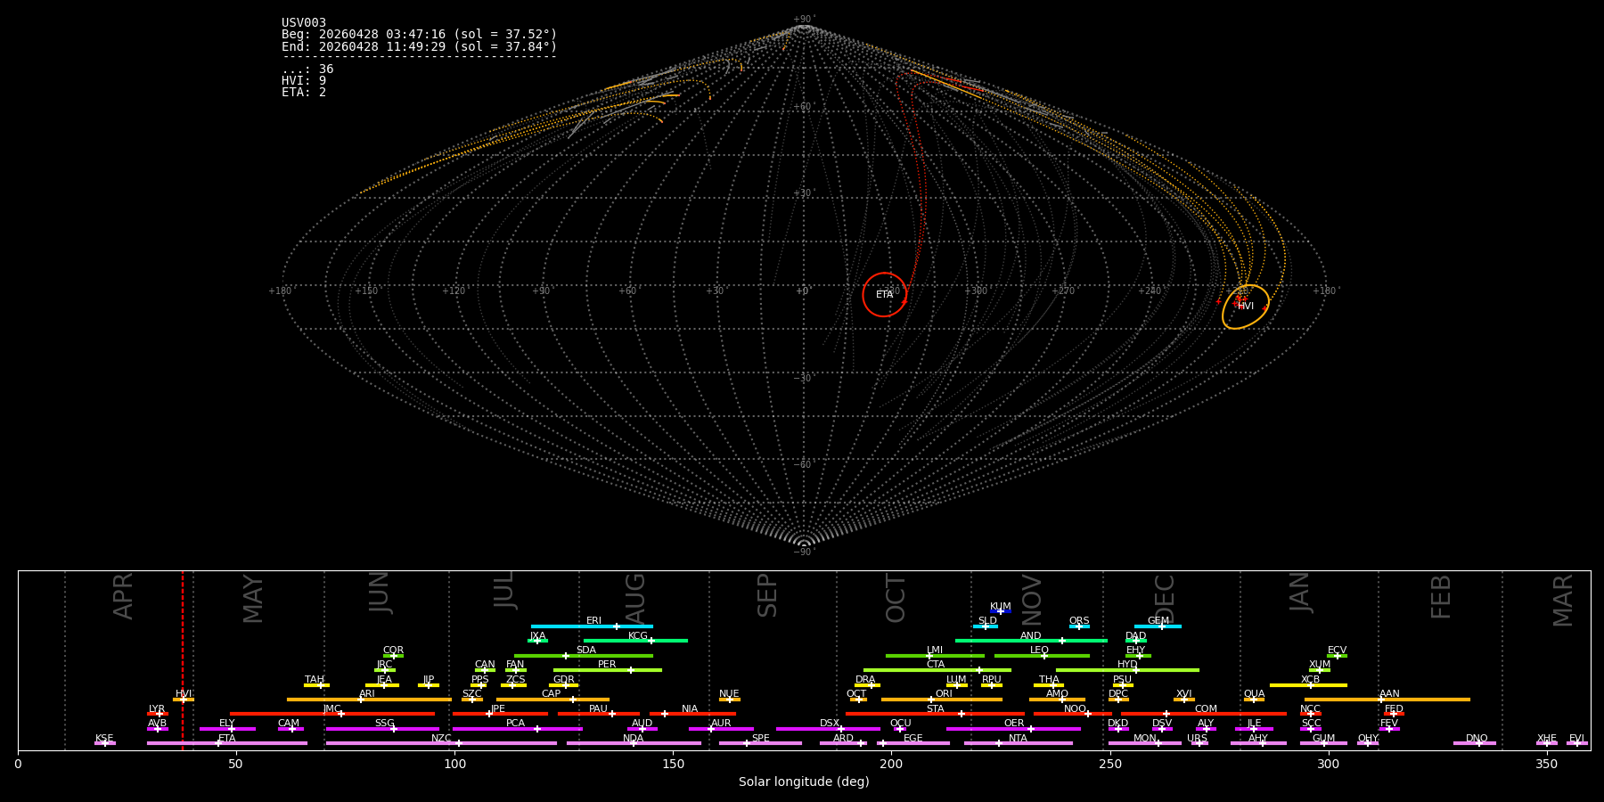Select the SDA shower bar
This screenshot has width=1604, height=802.
tap(584, 656)
